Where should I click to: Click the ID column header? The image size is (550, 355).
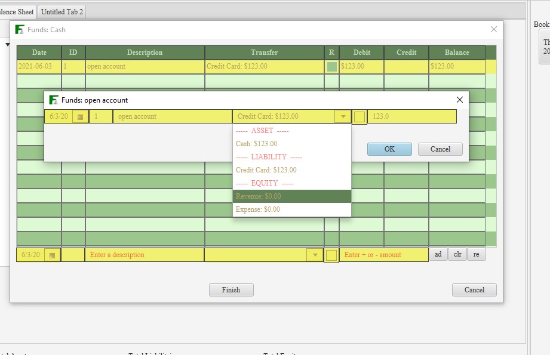(73, 53)
